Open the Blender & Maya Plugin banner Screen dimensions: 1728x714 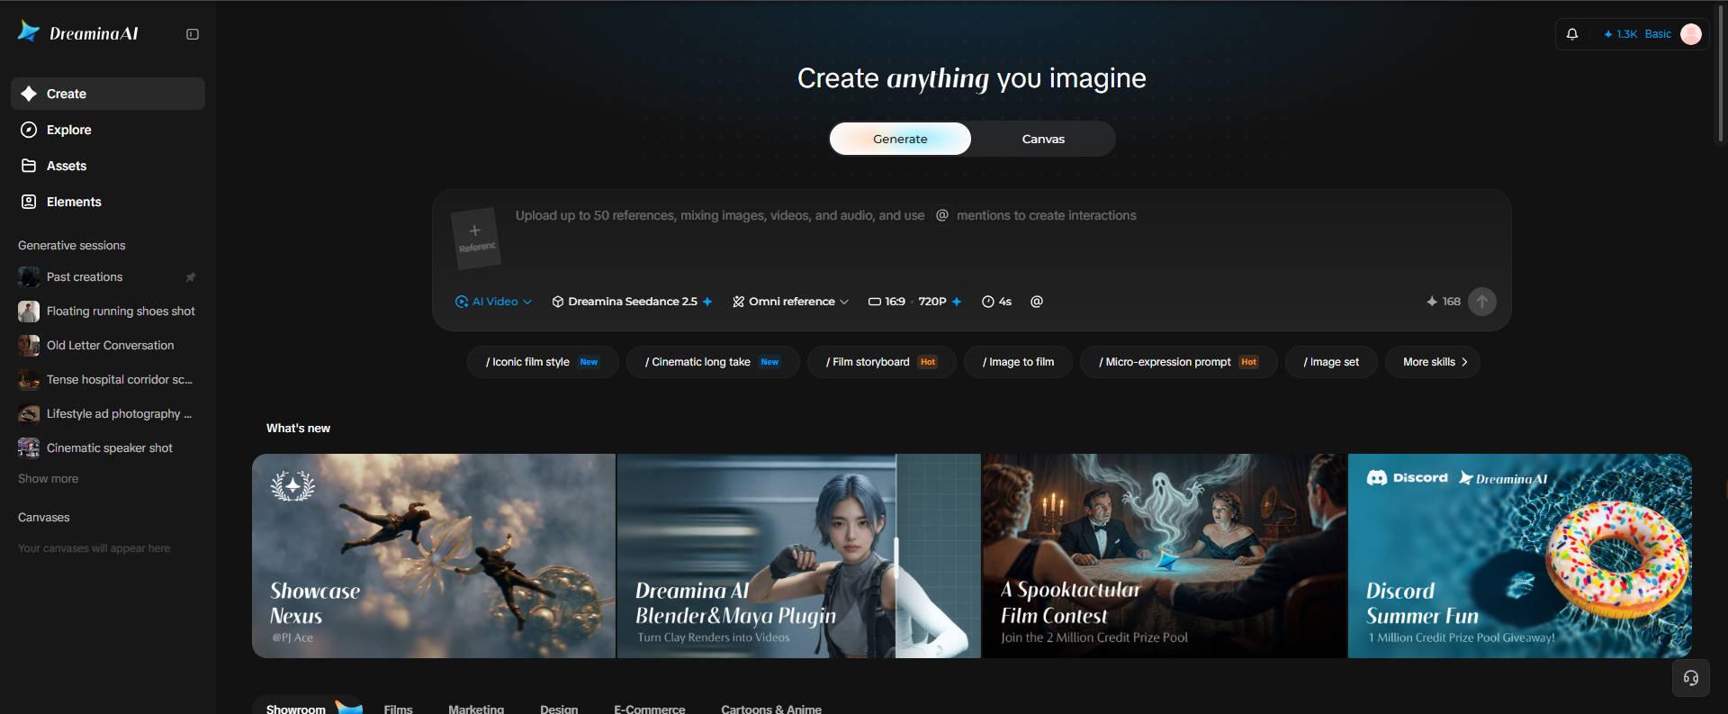pyautogui.click(x=799, y=556)
